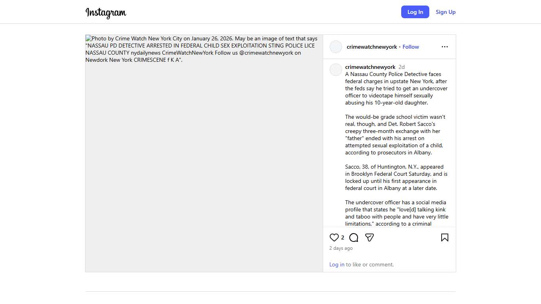541x304 pixels.
Task: Click the share paper plane icon
Action: [370, 237]
